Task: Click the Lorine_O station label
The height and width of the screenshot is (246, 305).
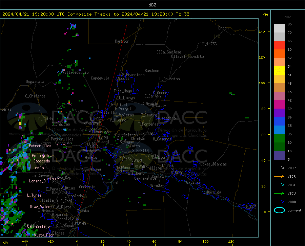Action: [x=37, y=181]
